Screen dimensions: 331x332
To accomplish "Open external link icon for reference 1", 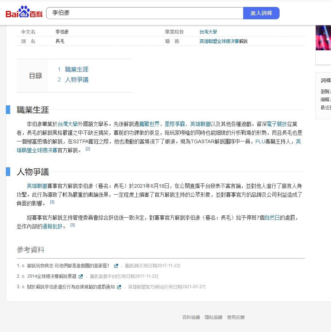I will 116,266.
